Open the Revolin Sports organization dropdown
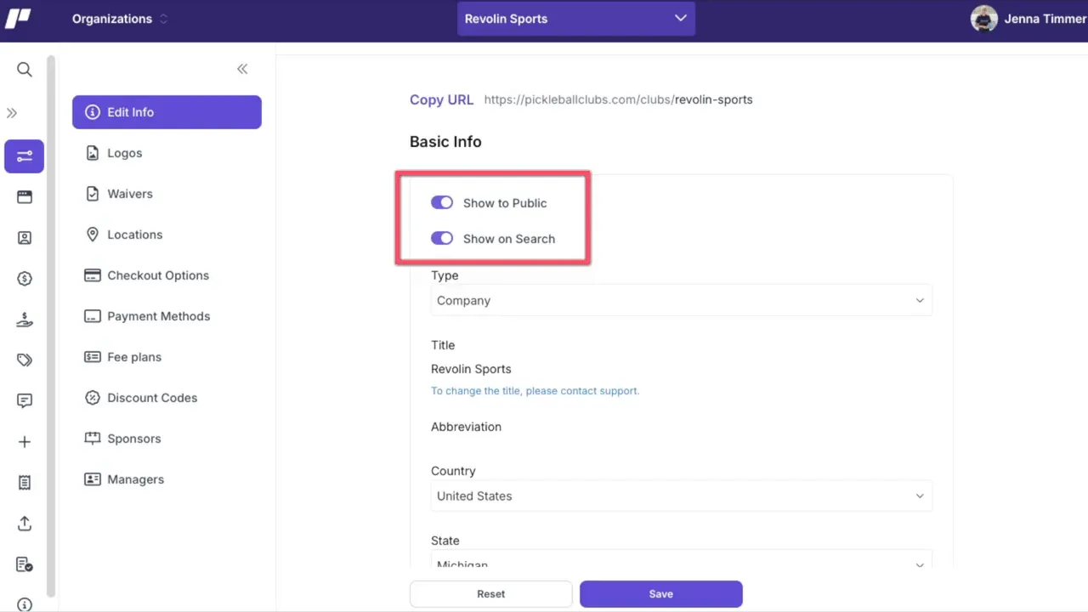Screen dimensions: 1088x612 [x=575, y=19]
